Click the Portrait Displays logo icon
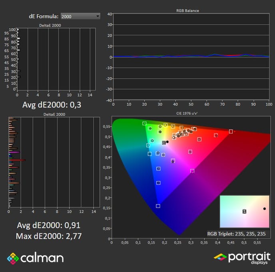 (x=220, y=257)
